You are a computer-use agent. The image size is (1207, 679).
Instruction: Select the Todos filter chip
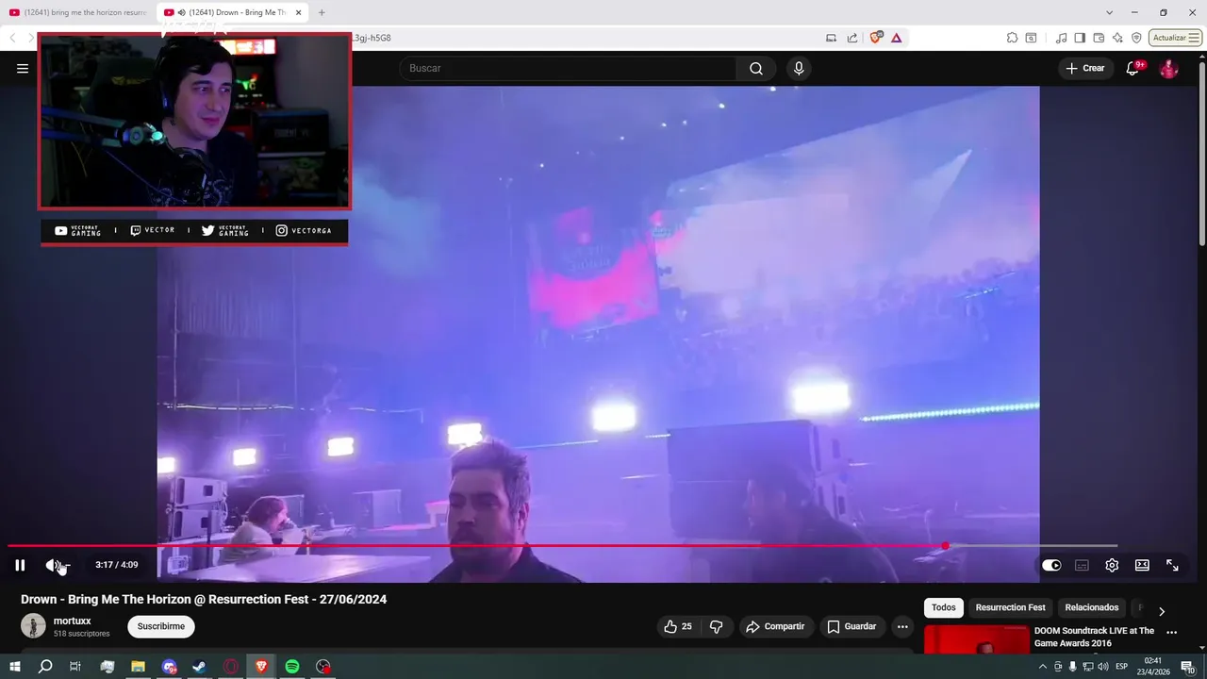point(944,608)
